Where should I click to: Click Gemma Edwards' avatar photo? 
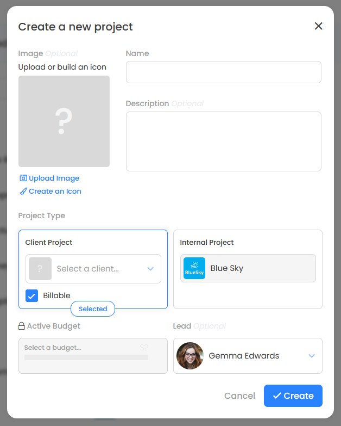click(190, 356)
